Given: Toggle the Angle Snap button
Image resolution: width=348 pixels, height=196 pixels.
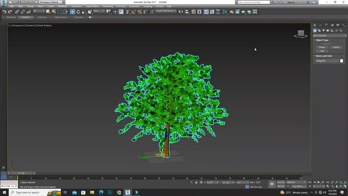Looking at the screenshot, I should click(x=134, y=12).
